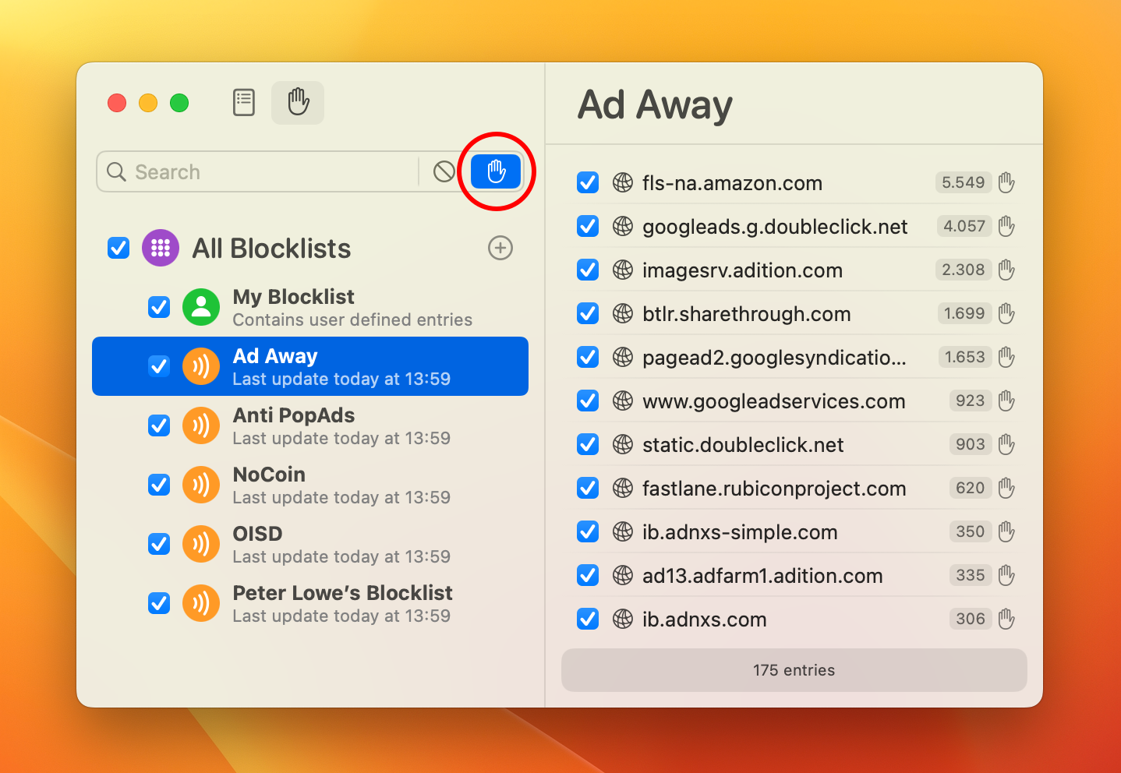Click globe icon next to static.doubleclick.net
1121x773 pixels.
point(622,444)
